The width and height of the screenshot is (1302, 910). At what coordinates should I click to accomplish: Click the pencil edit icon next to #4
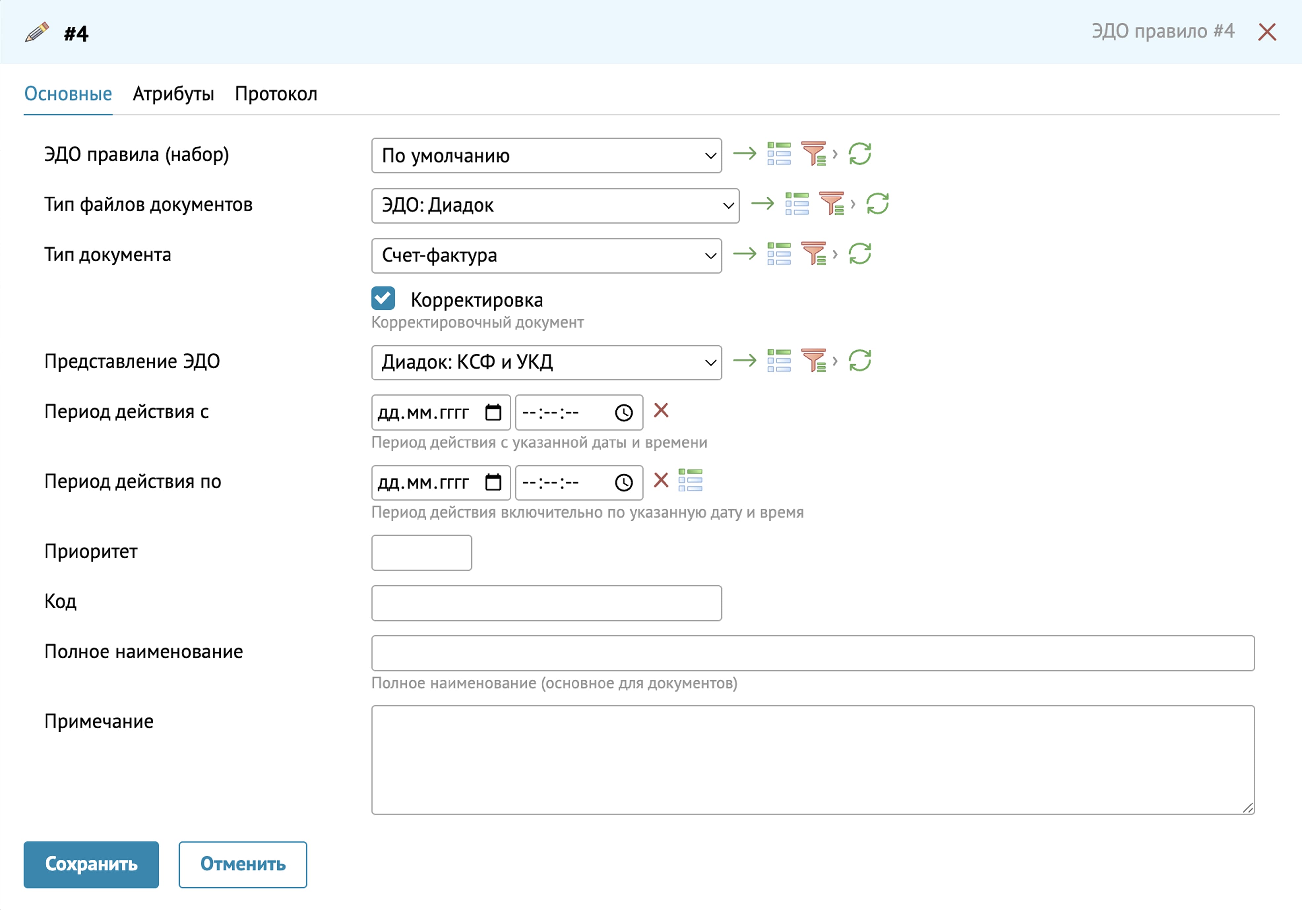pyautogui.click(x=37, y=32)
